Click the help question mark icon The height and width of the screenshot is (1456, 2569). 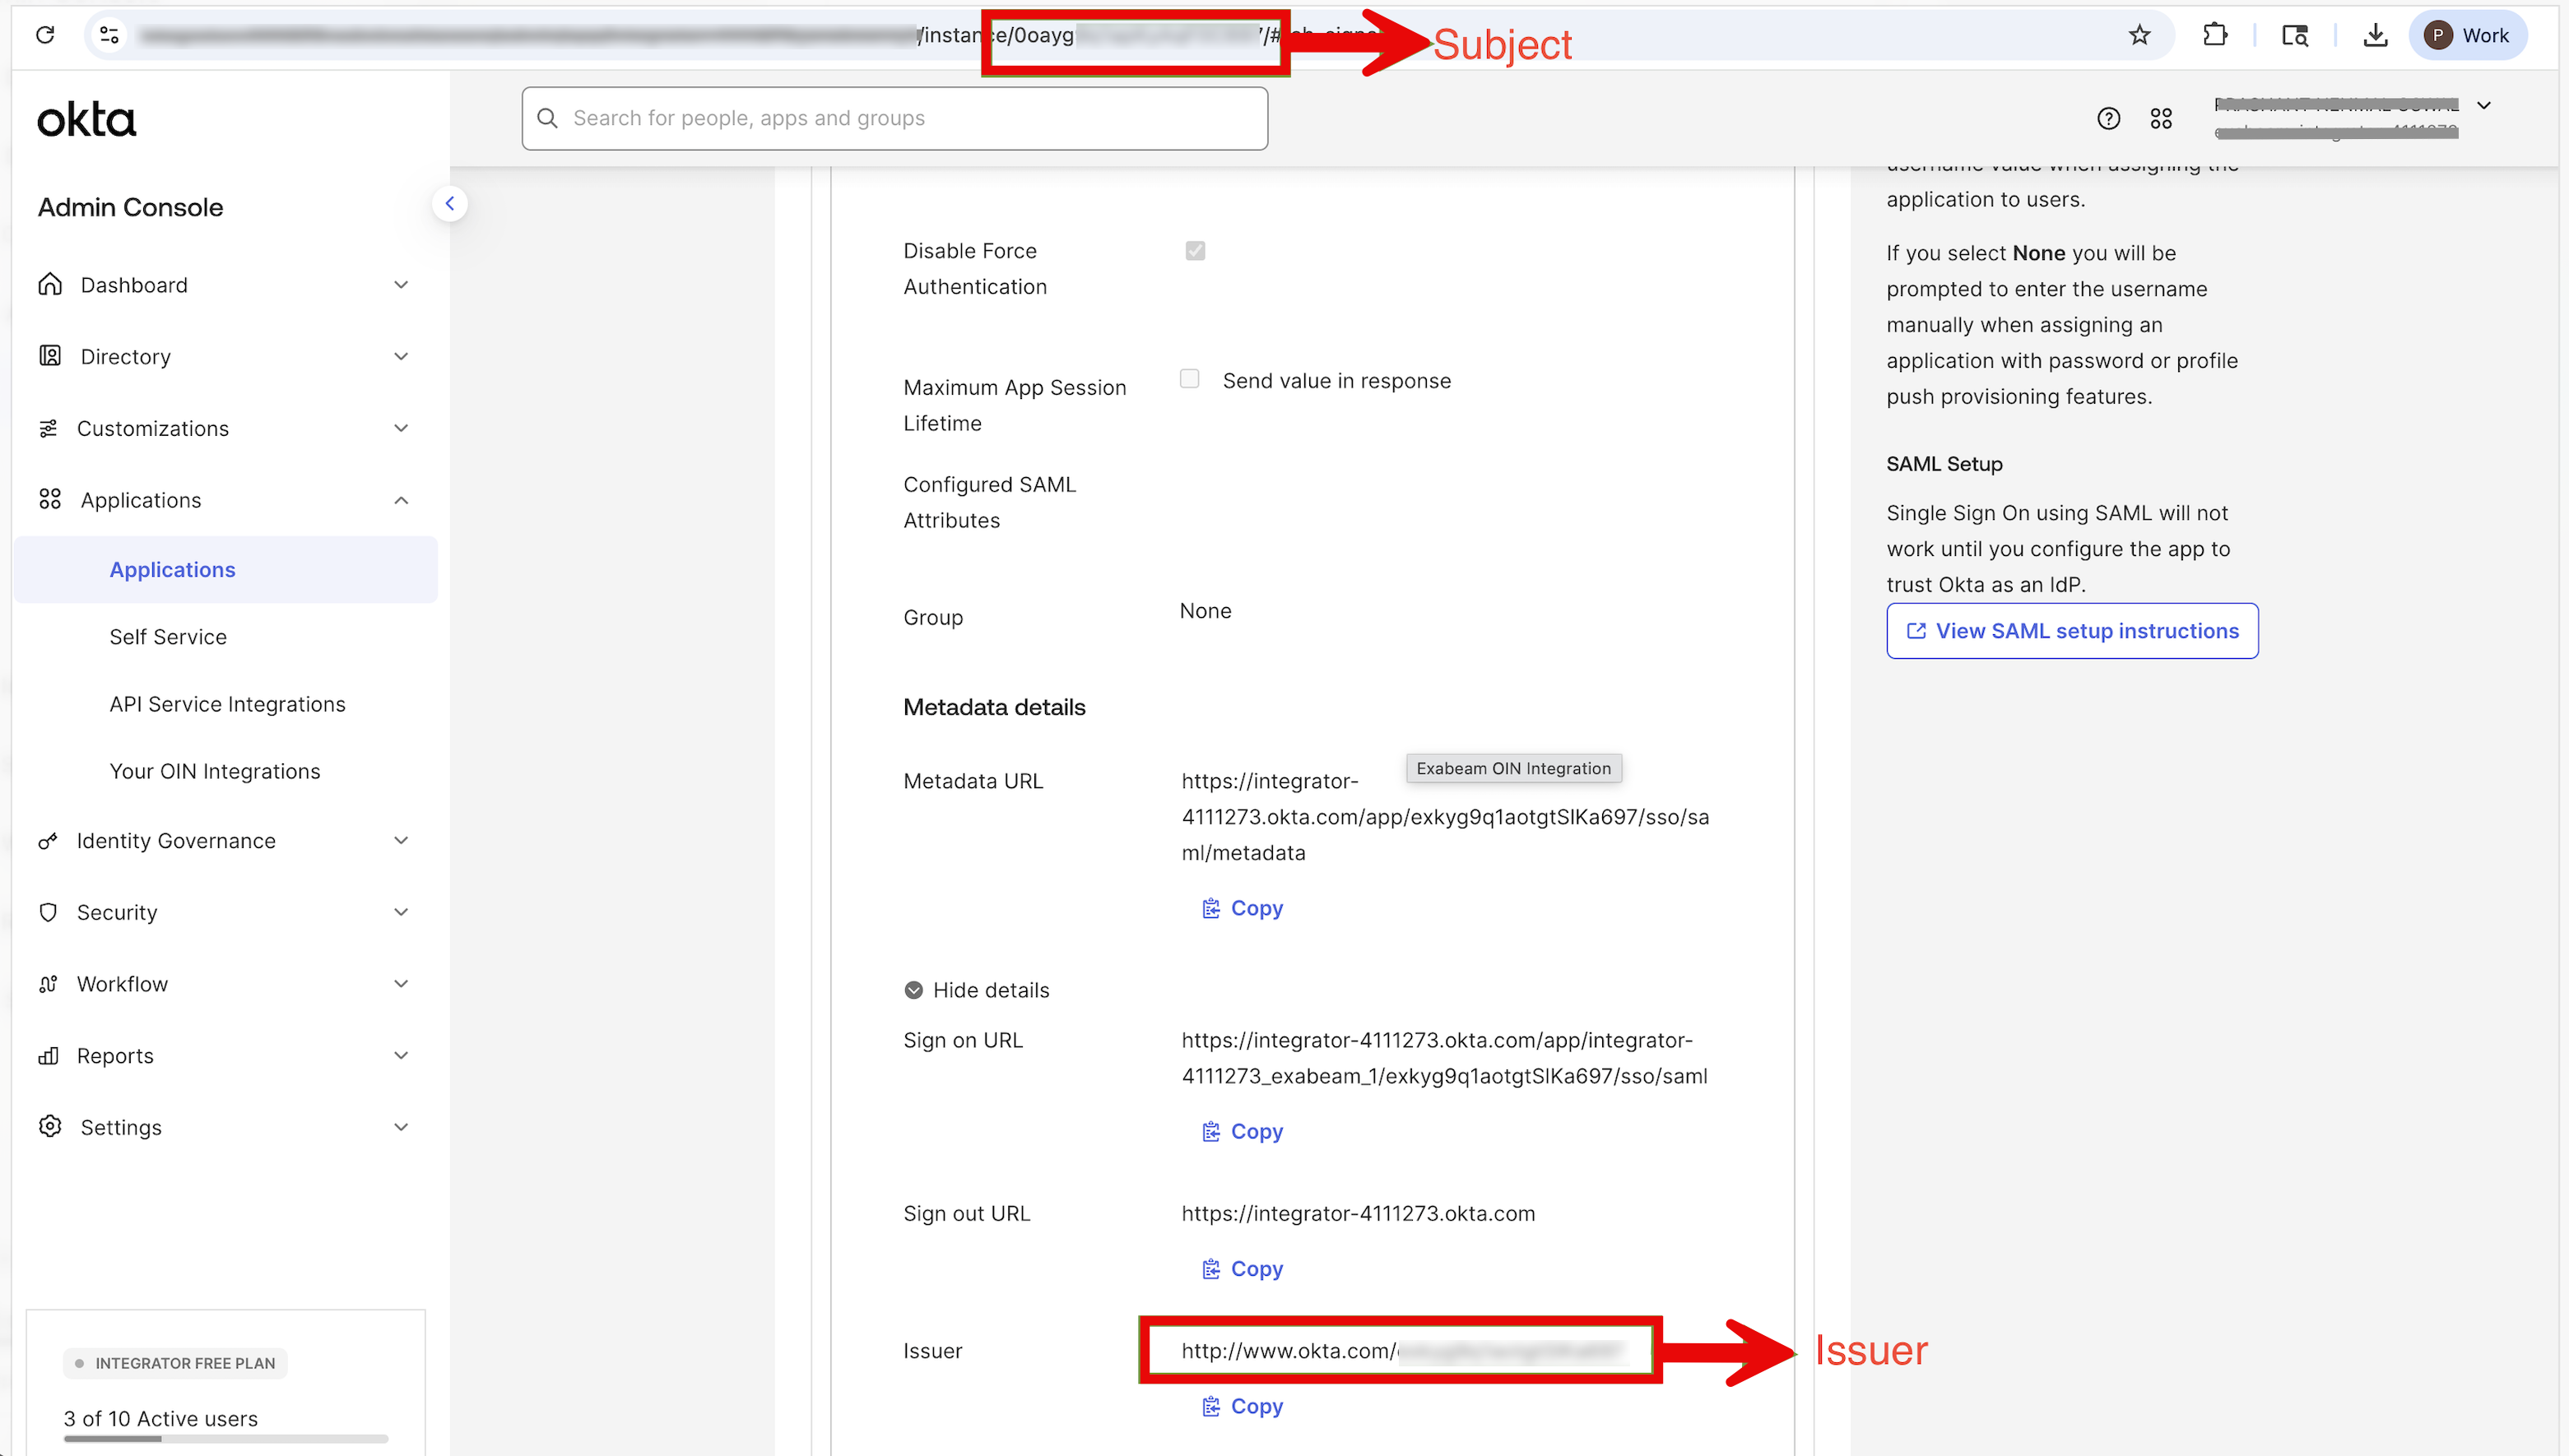tap(2108, 118)
